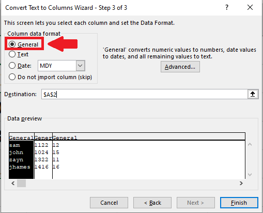Viewport: 263px width, 213px height.
Task: Click the collapse dialog arrow beside Destination
Action: (253, 94)
